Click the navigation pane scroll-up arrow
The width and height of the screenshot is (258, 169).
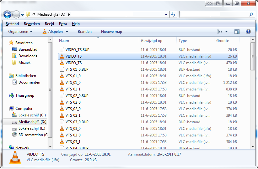(x=50, y=39)
